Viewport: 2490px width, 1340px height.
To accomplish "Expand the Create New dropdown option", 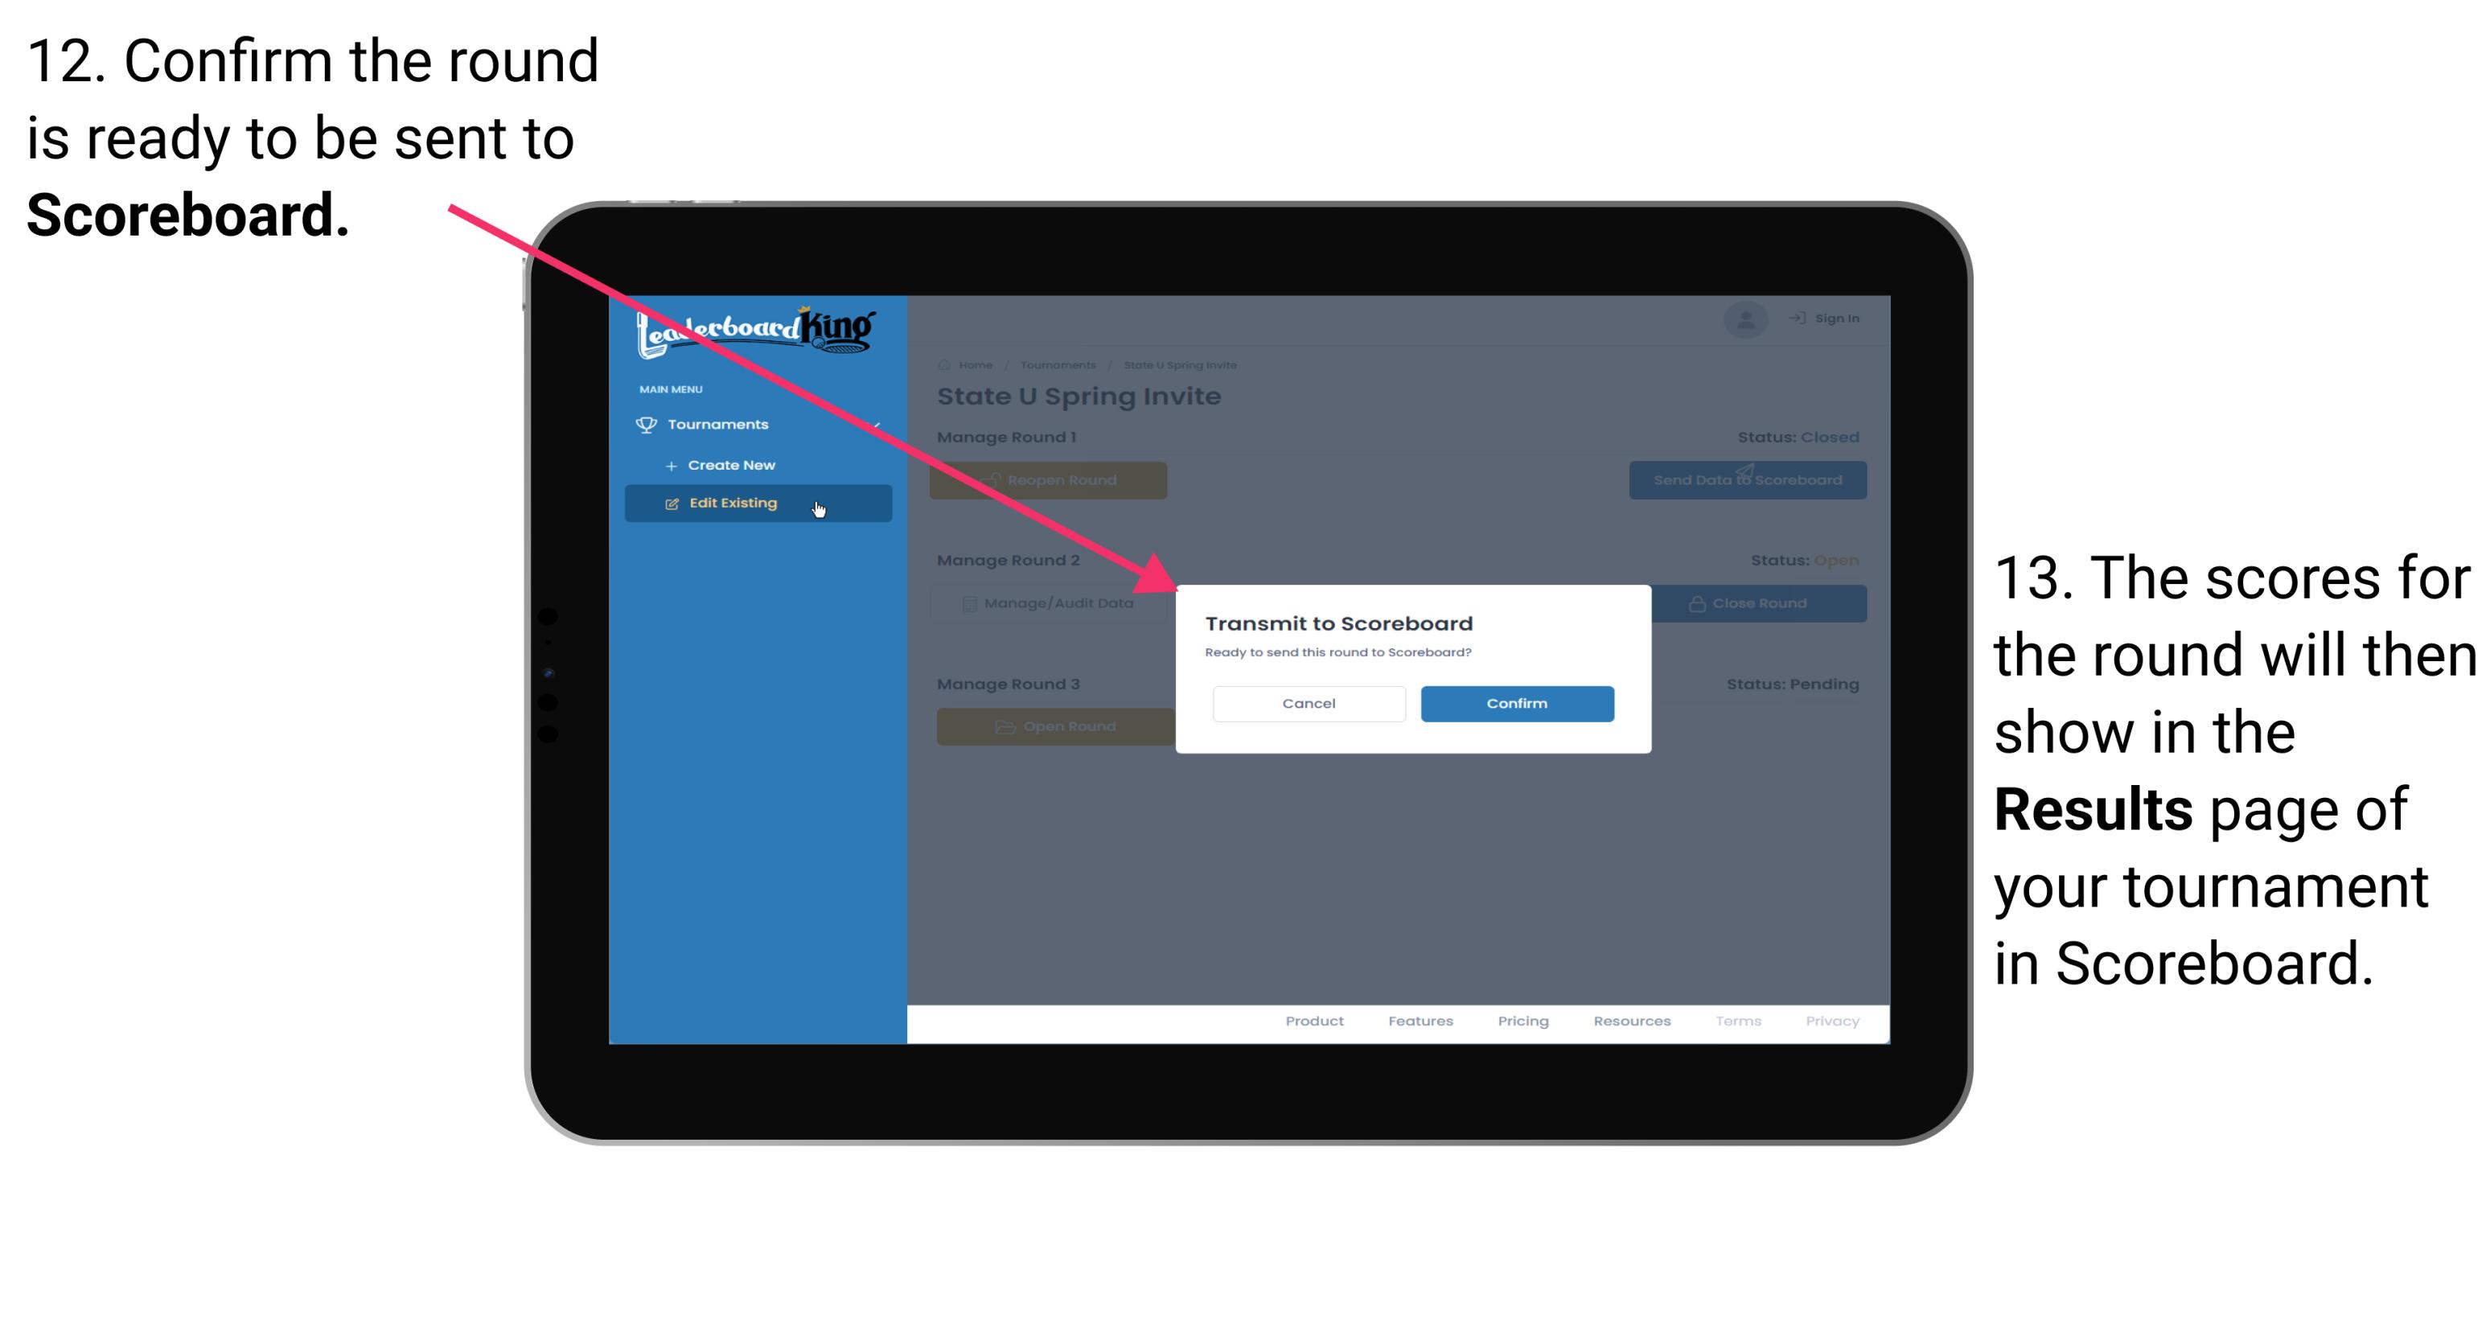I will [x=731, y=466].
